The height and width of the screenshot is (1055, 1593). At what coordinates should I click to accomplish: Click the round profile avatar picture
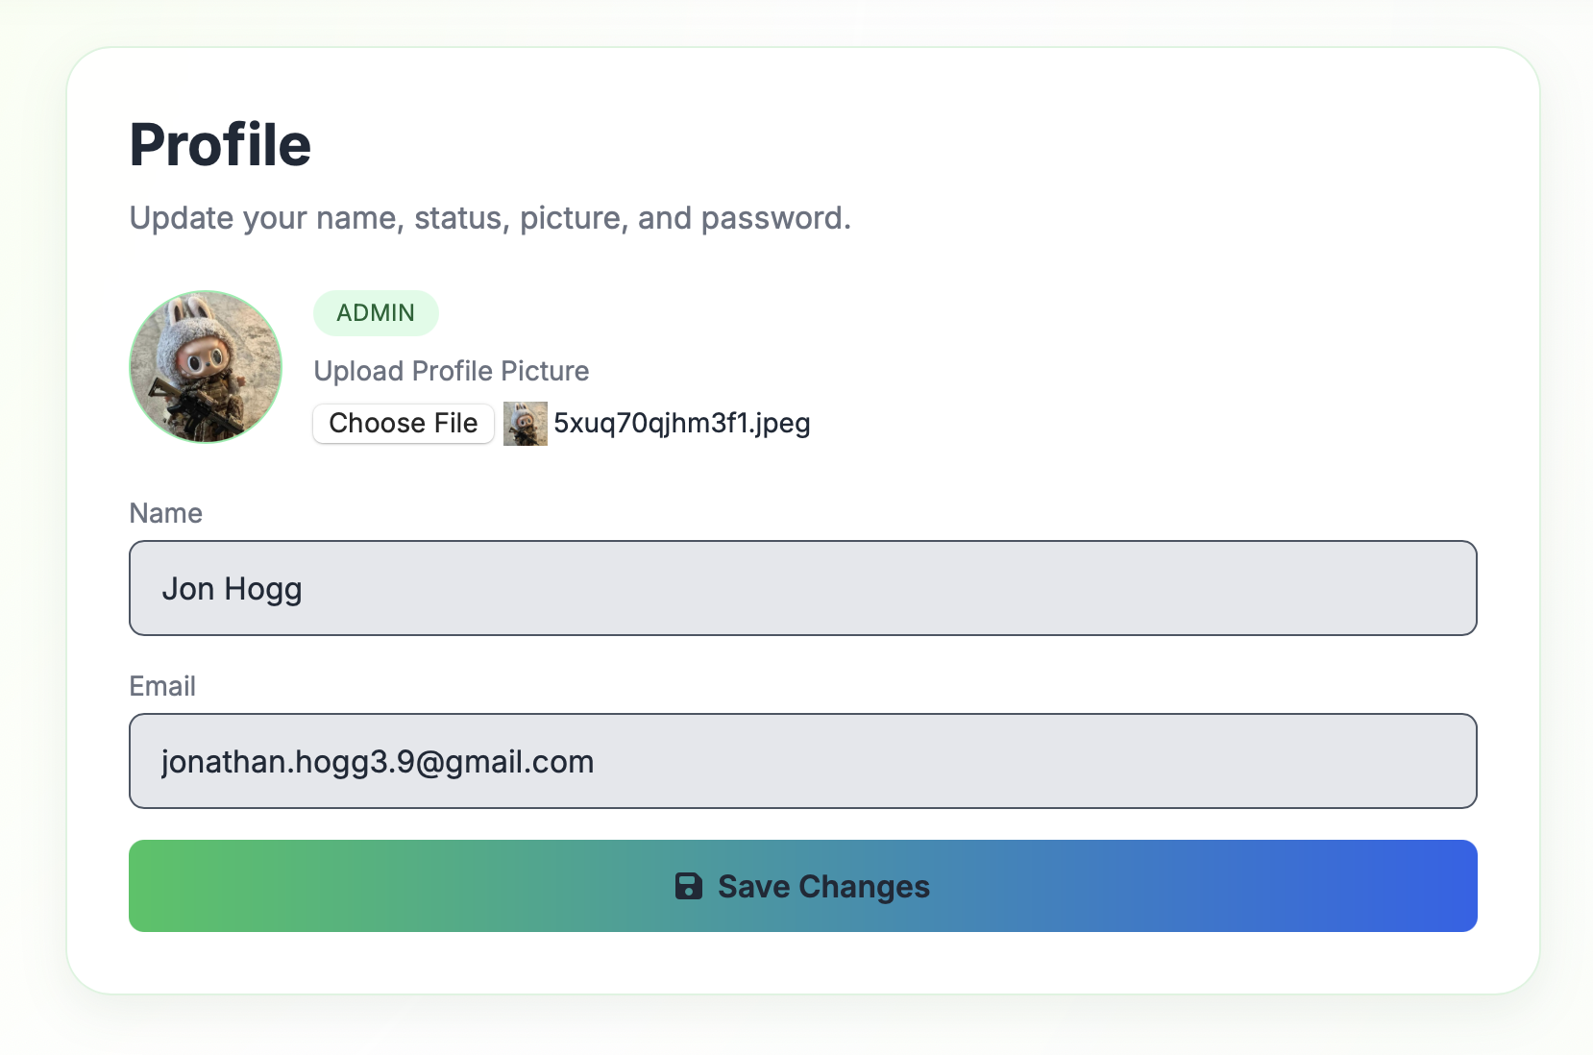pos(206,367)
